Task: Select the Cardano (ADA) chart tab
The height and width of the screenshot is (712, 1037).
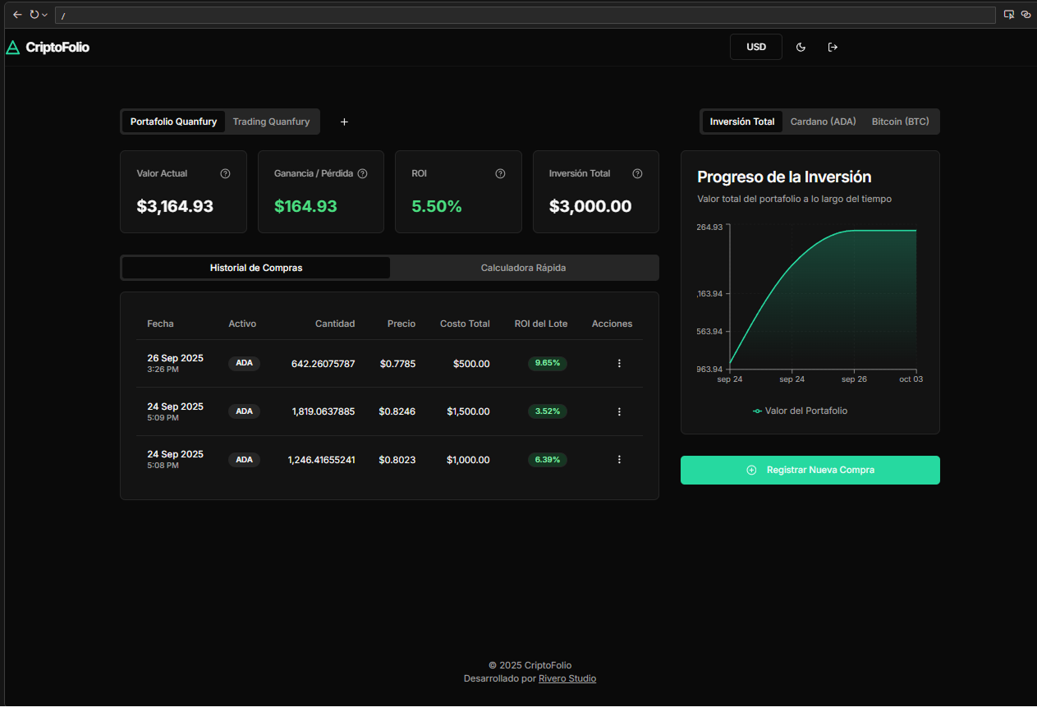Action: [x=823, y=122]
